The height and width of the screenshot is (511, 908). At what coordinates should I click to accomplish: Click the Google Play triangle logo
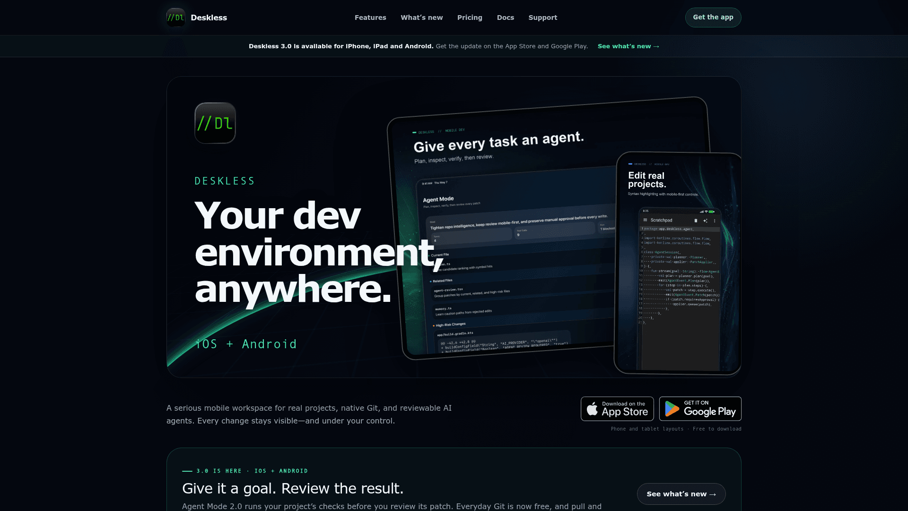(672, 409)
